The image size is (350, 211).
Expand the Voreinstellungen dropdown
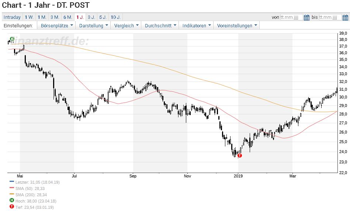tap(237, 26)
